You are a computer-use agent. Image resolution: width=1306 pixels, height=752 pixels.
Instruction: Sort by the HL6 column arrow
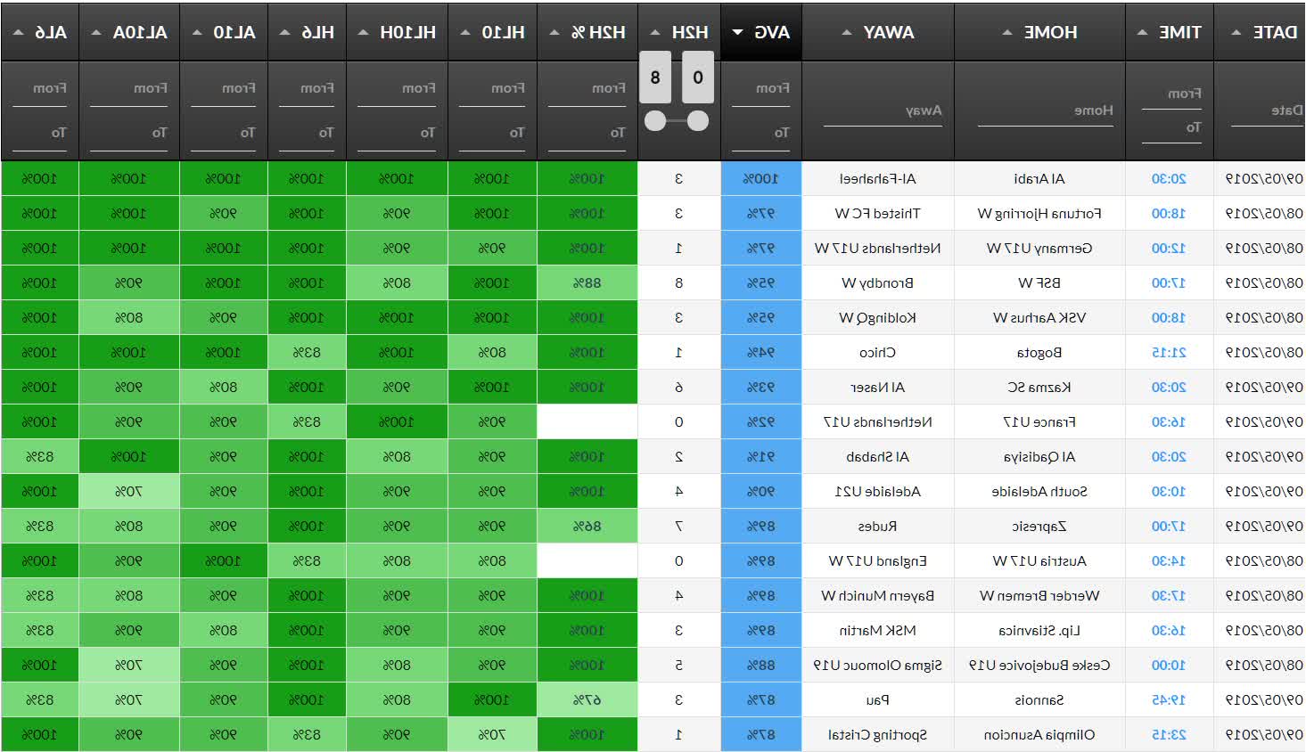pos(284,33)
